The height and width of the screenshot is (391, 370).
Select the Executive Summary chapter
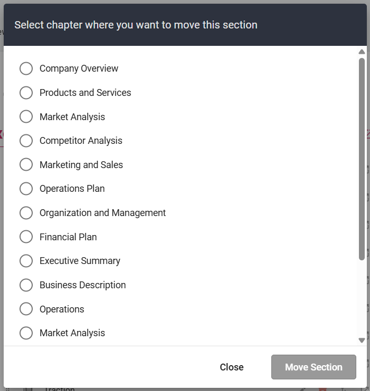[26, 261]
